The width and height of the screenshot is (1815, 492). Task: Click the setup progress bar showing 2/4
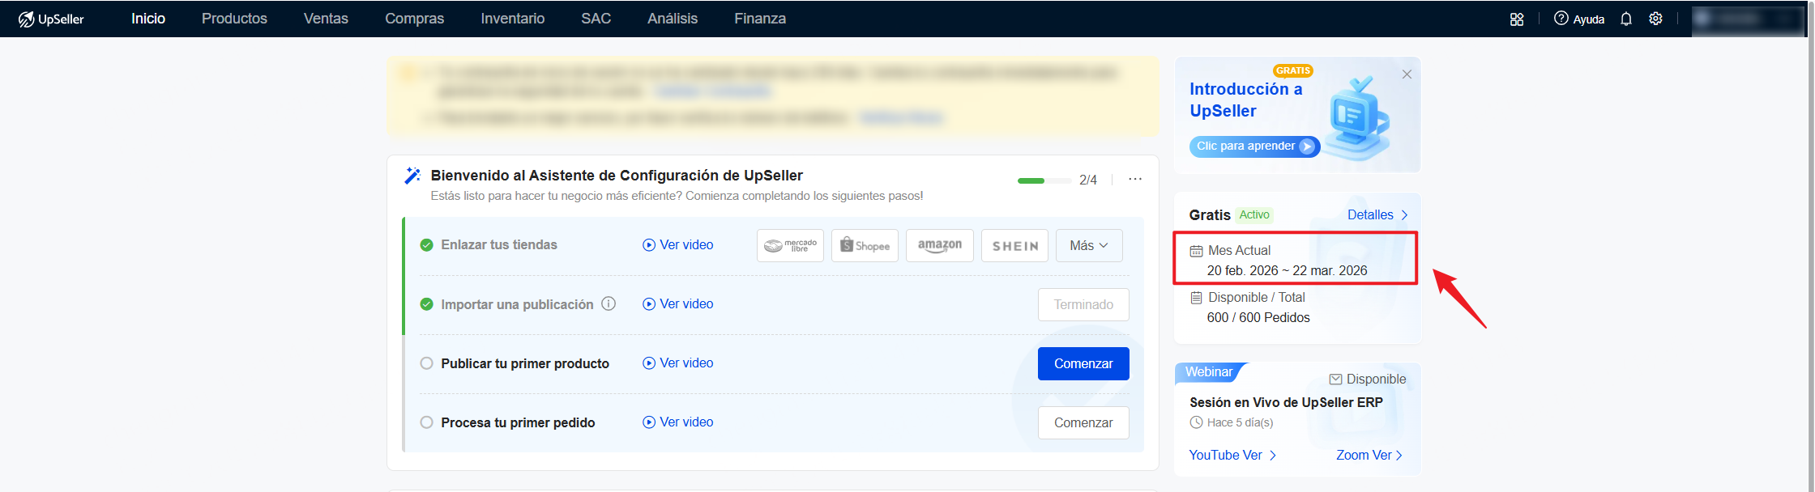[x=1044, y=180]
